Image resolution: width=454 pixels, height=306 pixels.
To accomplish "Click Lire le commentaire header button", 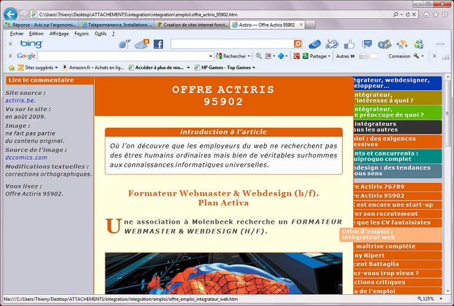I will (x=50, y=80).
